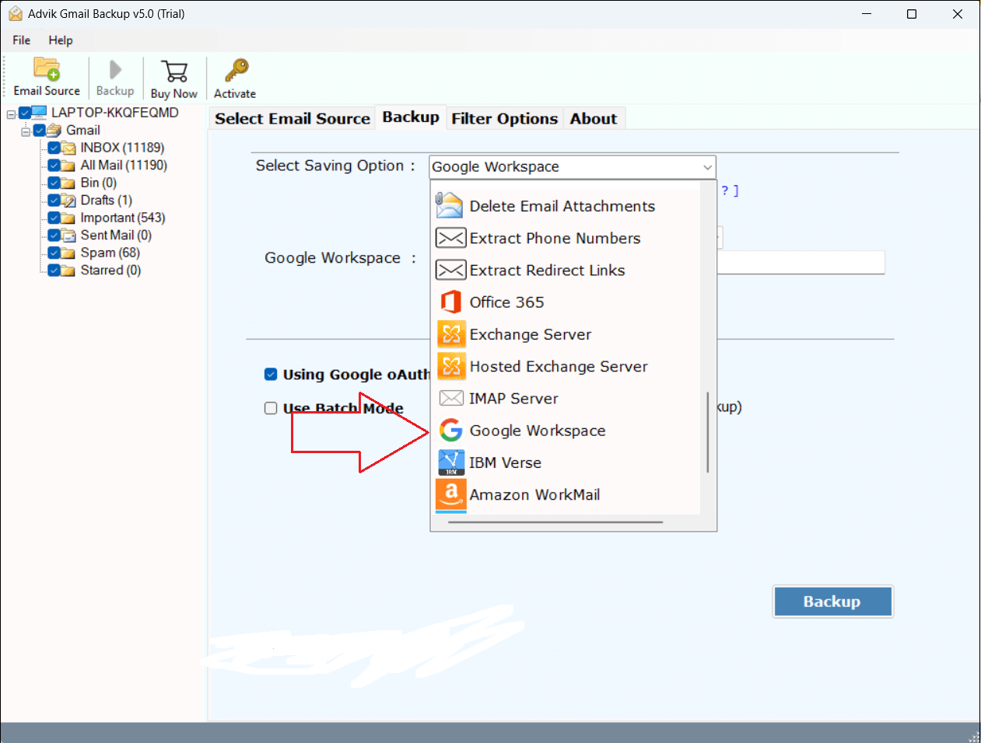The height and width of the screenshot is (743, 981).
Task: Click the Activate key icon
Action: pos(236,71)
